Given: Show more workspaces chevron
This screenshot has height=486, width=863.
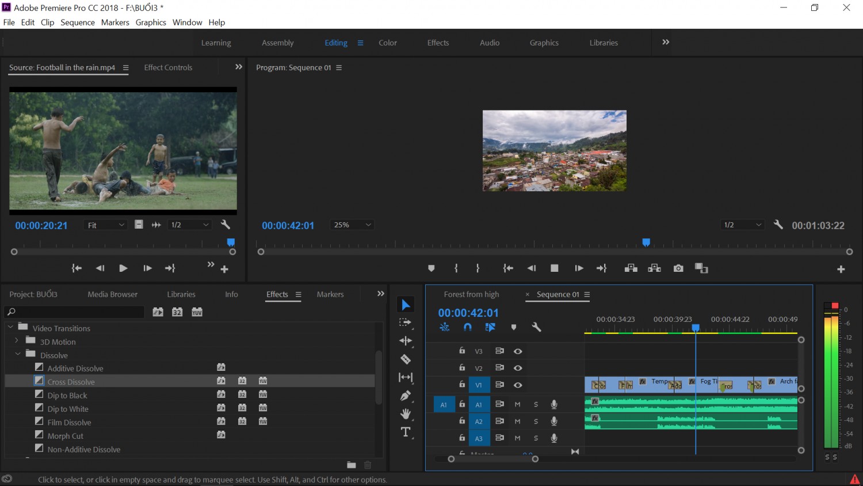Looking at the screenshot, I should (x=666, y=42).
